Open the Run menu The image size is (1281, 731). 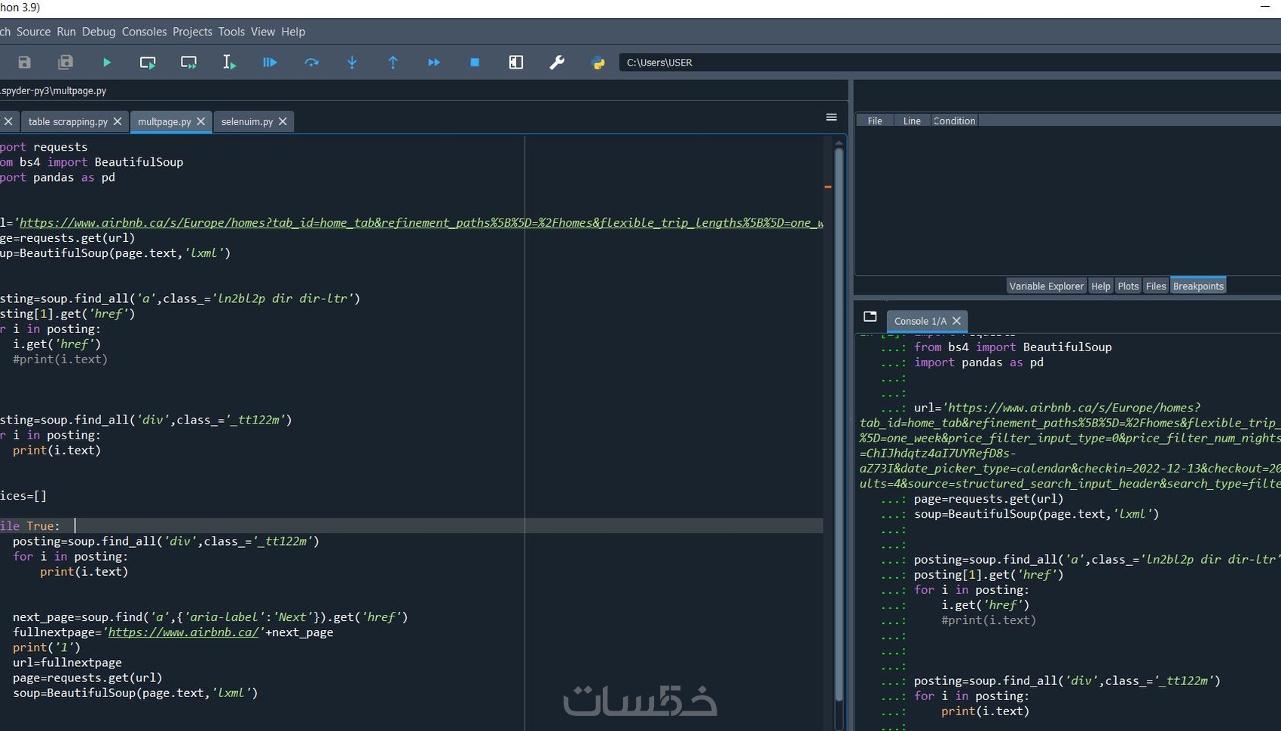tap(66, 32)
